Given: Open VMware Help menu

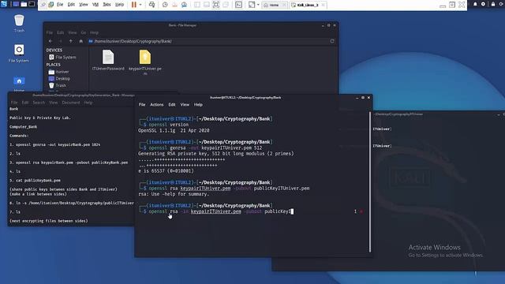Looking at the screenshot, I should pyautogui.click(x=119, y=5).
